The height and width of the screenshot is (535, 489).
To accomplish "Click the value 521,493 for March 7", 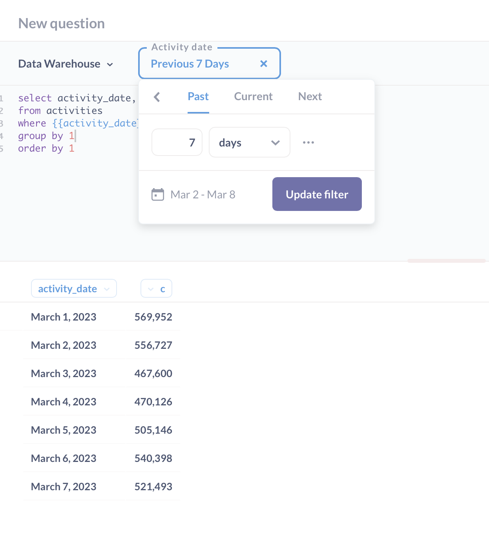I will [x=153, y=486].
